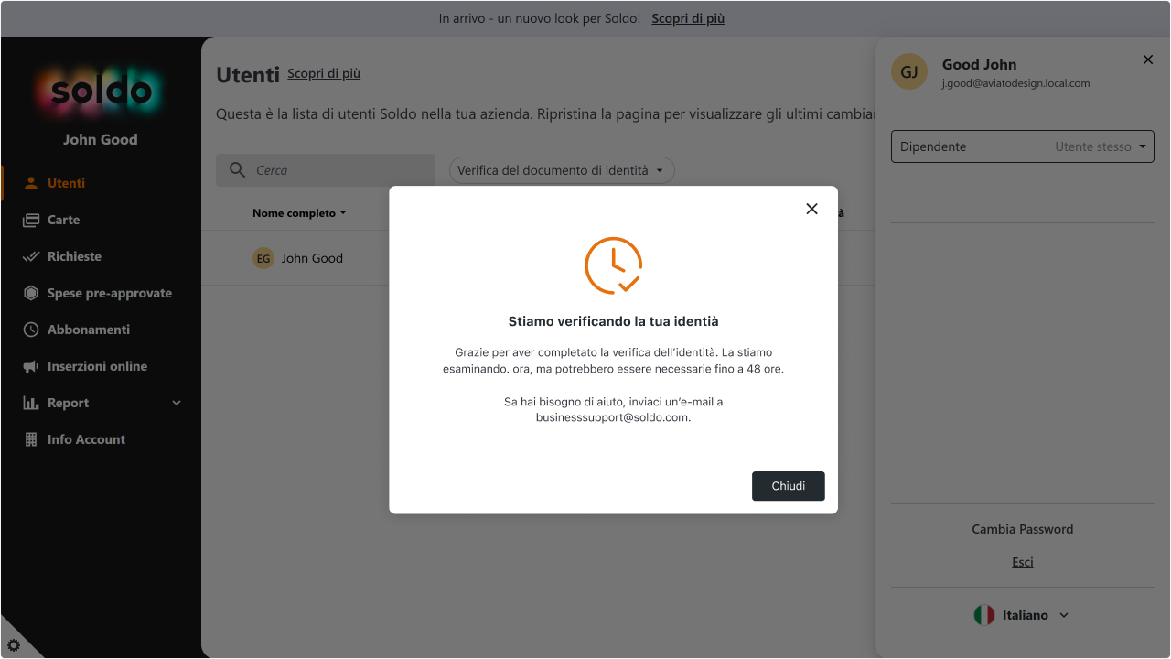This screenshot has width=1171, height=659.
Task: Click the clock checkmark icon in the dialog
Action: click(x=613, y=265)
